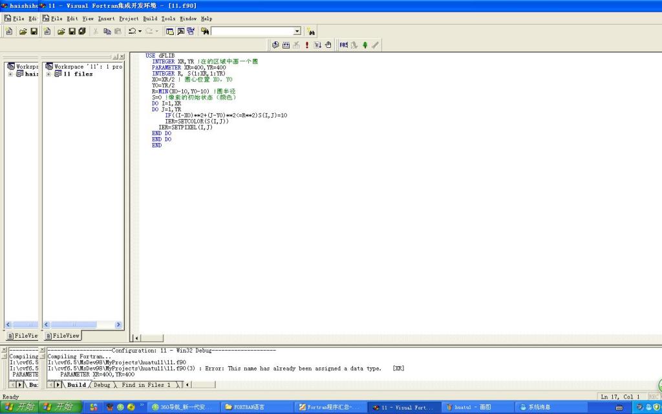Open the View menu
Screen dimensions: 662x414
(88, 19)
